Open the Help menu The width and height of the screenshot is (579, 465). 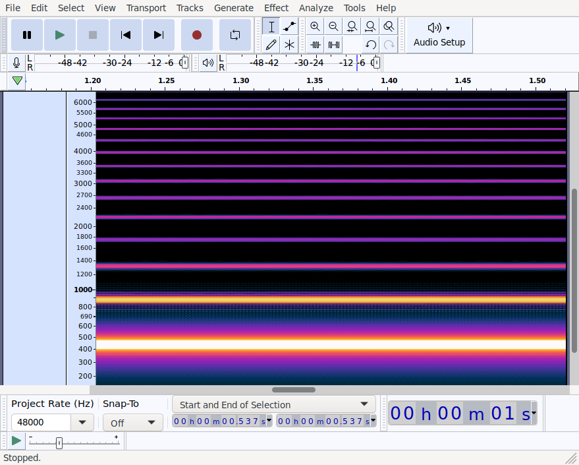tap(386, 8)
